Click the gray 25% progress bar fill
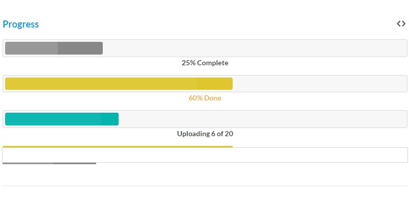 point(54,48)
